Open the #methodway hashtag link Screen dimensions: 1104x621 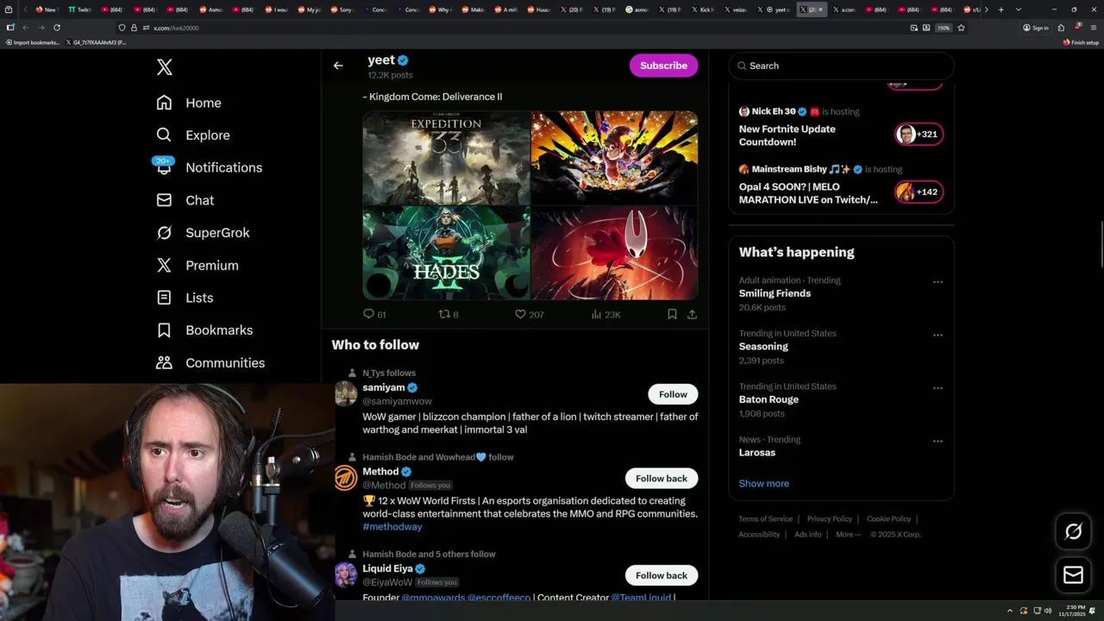coord(392,527)
